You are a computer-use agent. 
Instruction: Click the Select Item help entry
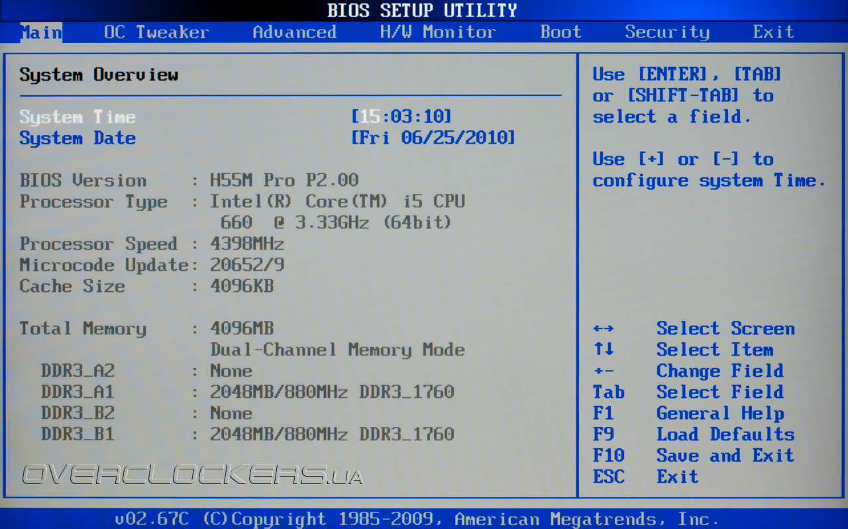click(715, 350)
